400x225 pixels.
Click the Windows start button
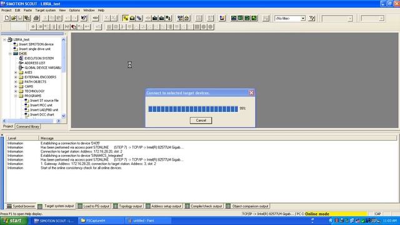pyautogui.click(x=14, y=221)
